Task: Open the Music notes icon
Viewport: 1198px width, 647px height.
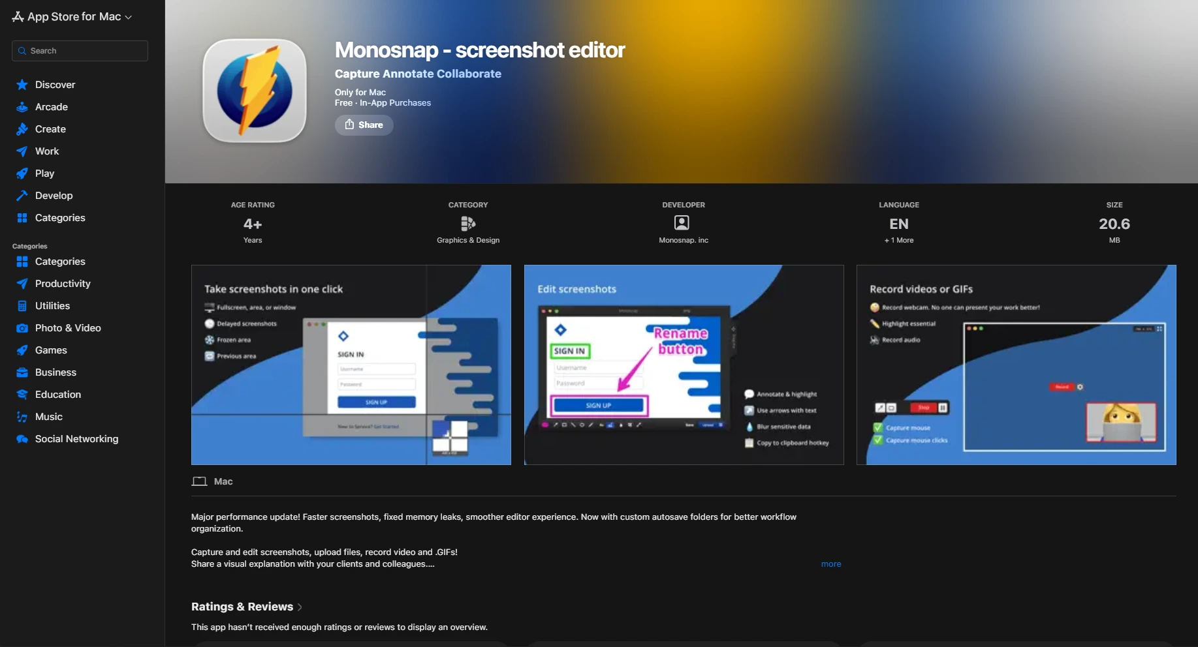Action: point(22,417)
